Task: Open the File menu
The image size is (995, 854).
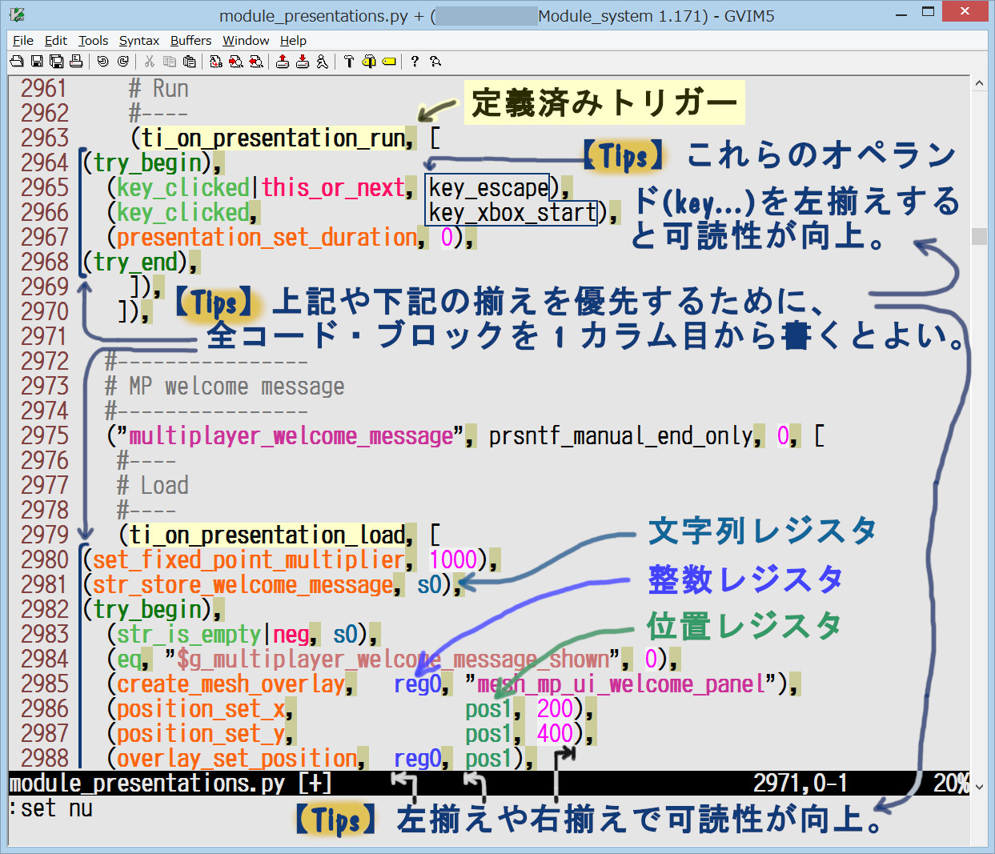Action: click(23, 41)
